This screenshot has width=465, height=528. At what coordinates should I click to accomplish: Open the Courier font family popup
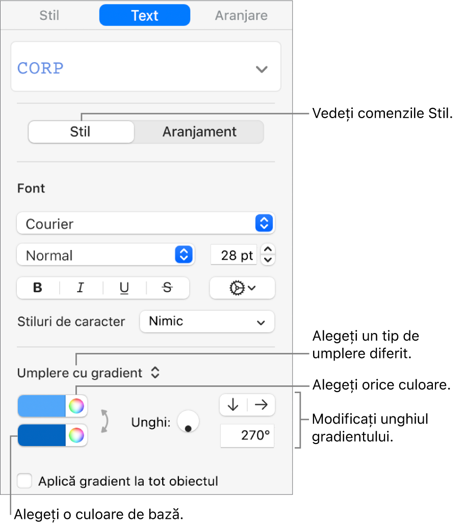point(146,223)
